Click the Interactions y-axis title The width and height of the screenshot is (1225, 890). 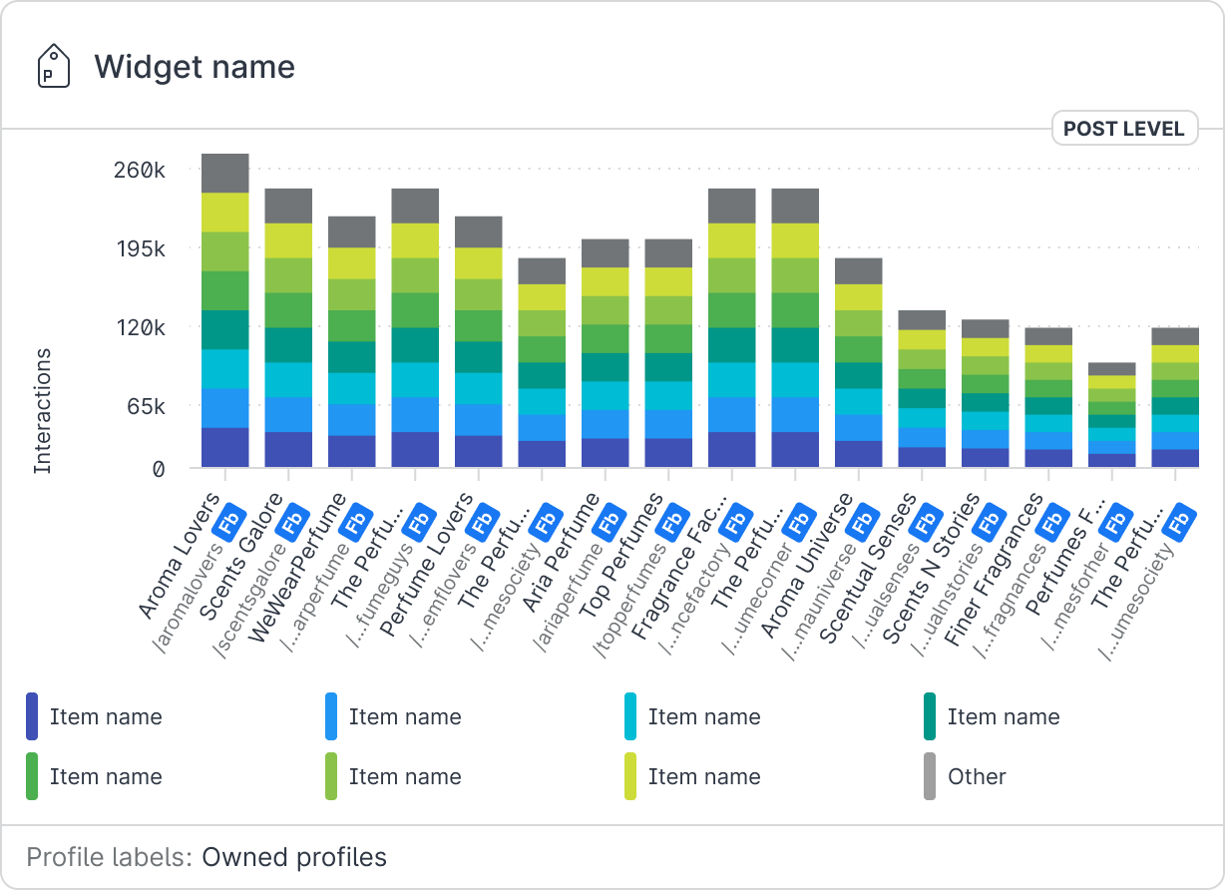click(x=43, y=410)
